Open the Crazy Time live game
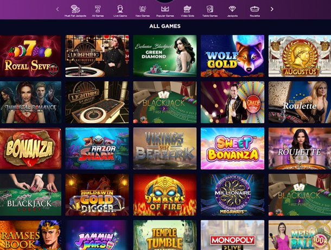This screenshot has width=331, height=250. [x=232, y=102]
